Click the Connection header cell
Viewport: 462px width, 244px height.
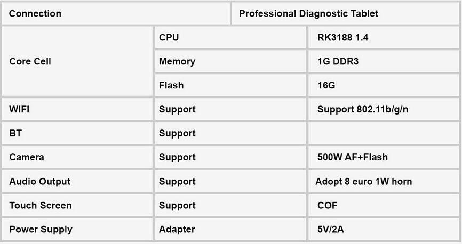tap(116, 13)
